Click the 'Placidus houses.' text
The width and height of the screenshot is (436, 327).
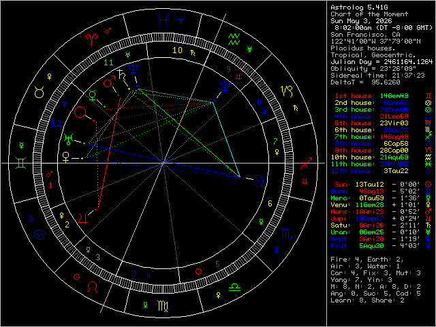click(363, 48)
